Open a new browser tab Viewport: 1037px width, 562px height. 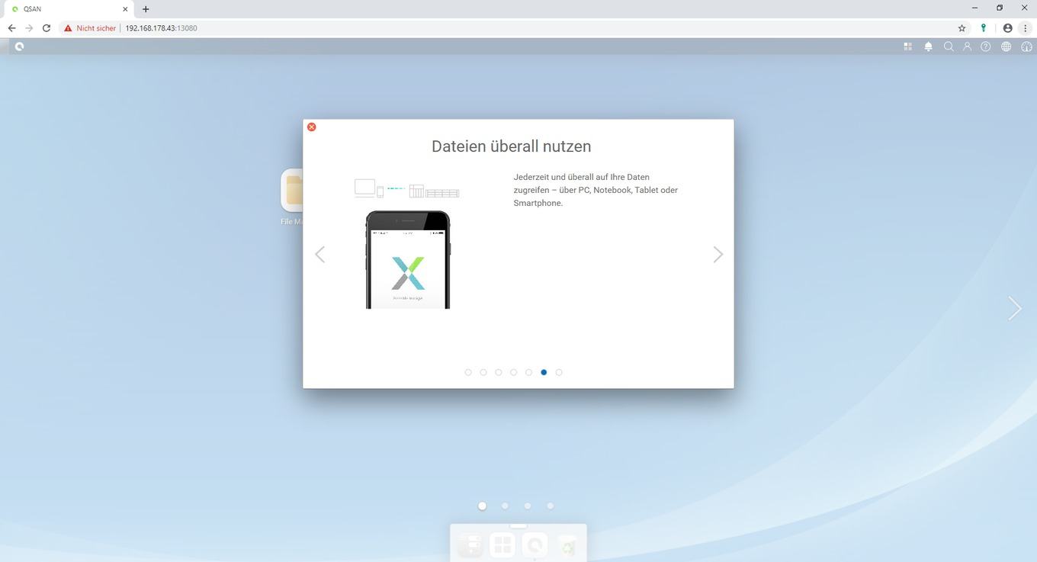pyautogui.click(x=146, y=9)
